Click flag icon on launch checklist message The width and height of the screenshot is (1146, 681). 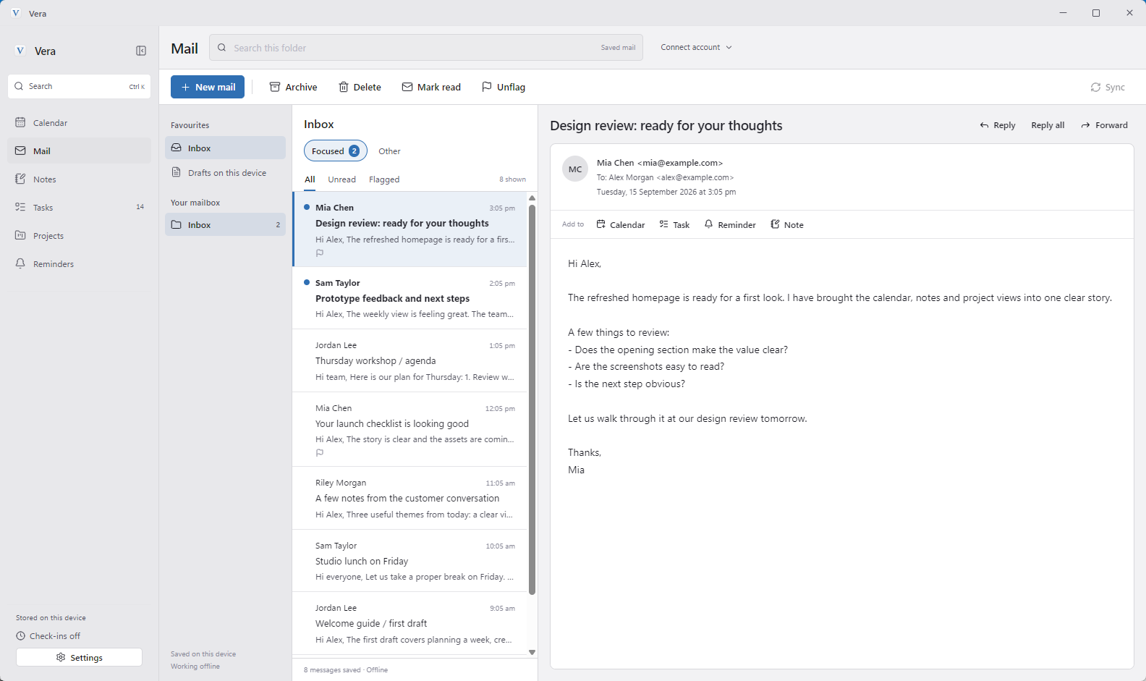[x=320, y=453]
